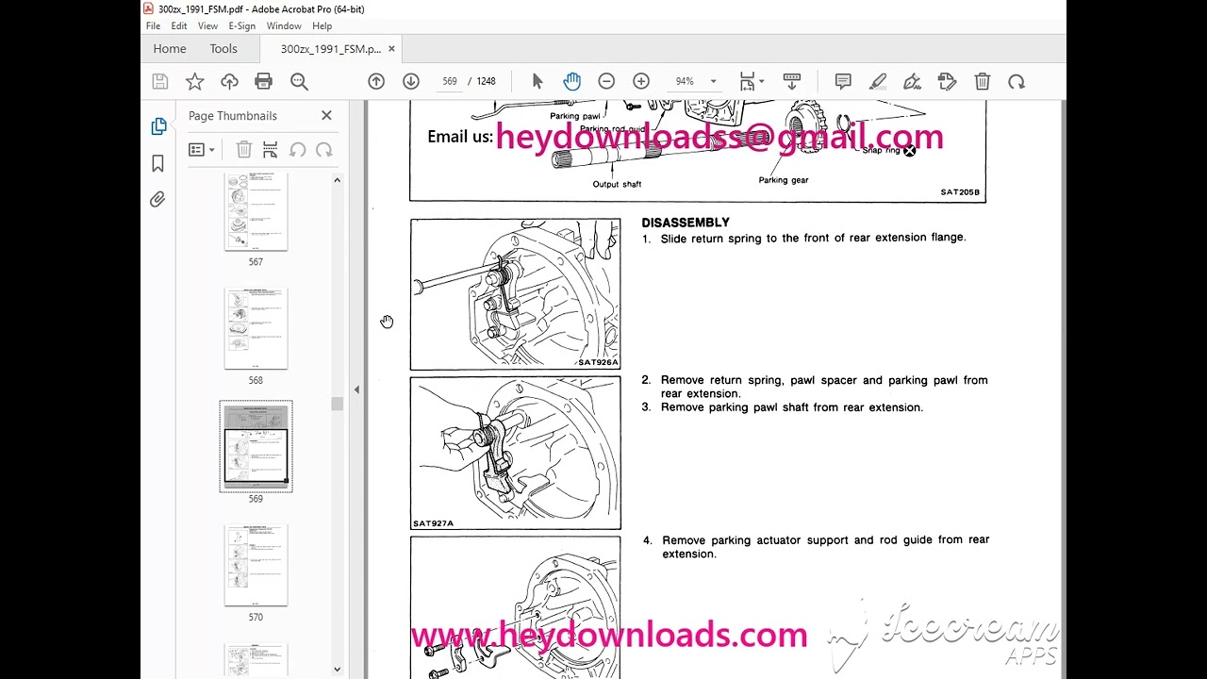Switch to the Tools tab
Image resolution: width=1207 pixels, height=679 pixels.
click(x=223, y=49)
